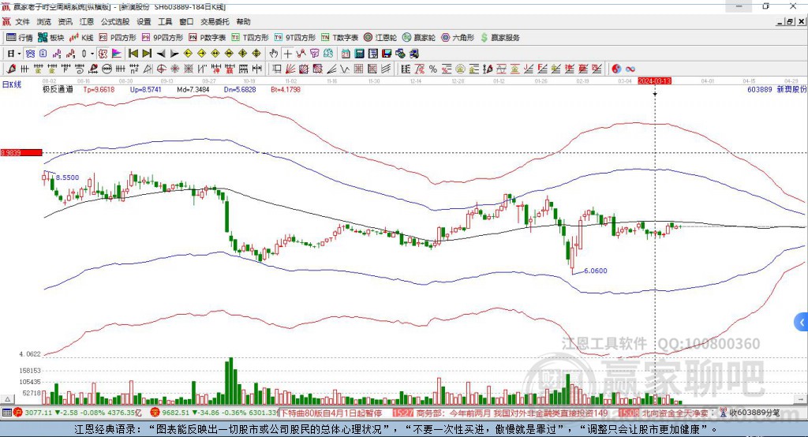
Task: Expand the candlestick style dropdown arrow
Action: [x=92, y=54]
